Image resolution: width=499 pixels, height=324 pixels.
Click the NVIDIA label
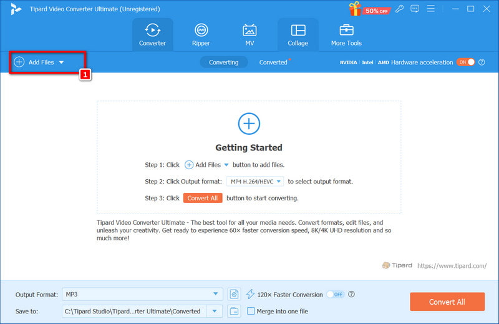(x=348, y=62)
